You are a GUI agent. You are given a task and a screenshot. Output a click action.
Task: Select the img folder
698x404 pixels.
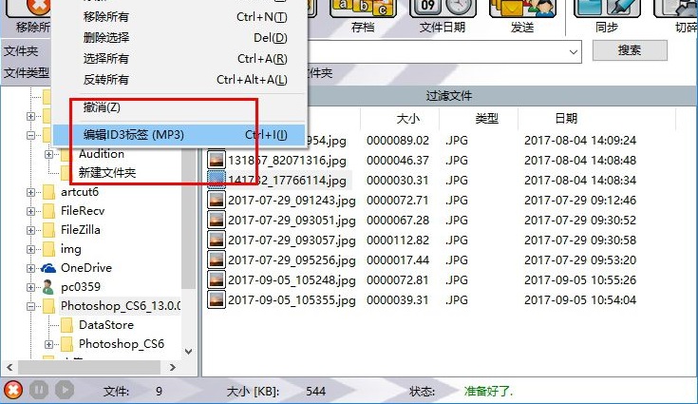point(71,249)
